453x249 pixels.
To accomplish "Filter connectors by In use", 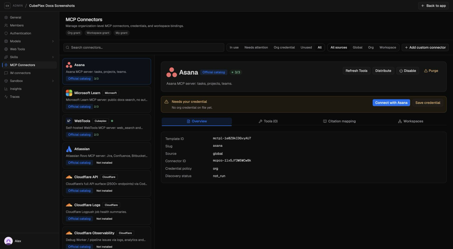I will (234, 48).
